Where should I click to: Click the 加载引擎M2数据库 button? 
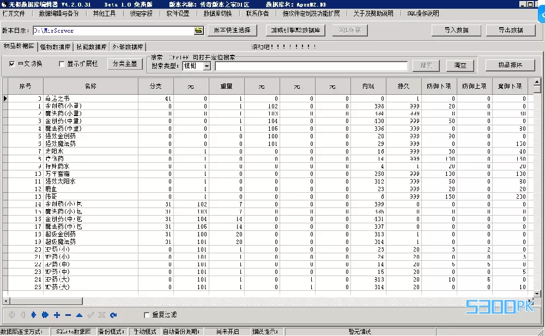295,30
